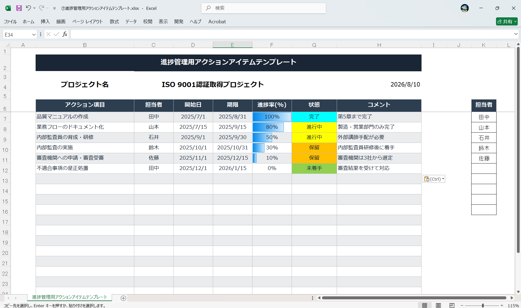Click the zoom slider handle
The height and width of the screenshot is (308, 521).
[483, 306]
